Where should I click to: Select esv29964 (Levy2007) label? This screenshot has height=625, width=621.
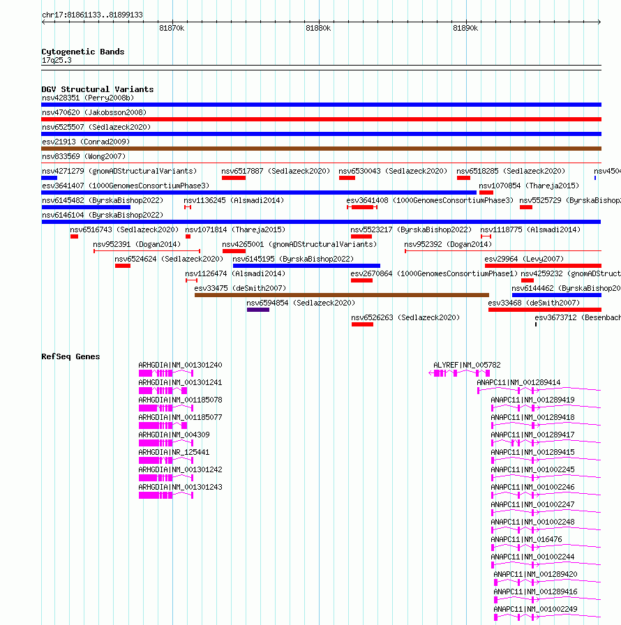(524, 259)
